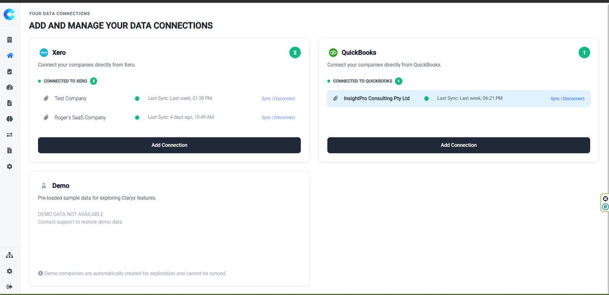
Task: Open the brain insights sidebar icon
Action: click(9, 119)
